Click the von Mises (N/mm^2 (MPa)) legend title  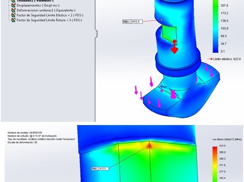pos(227,139)
